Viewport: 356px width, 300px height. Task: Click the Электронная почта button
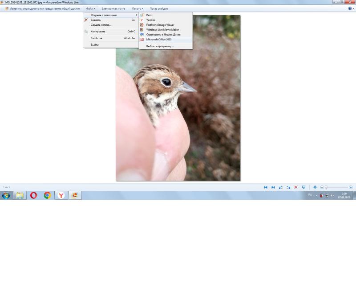(x=113, y=8)
